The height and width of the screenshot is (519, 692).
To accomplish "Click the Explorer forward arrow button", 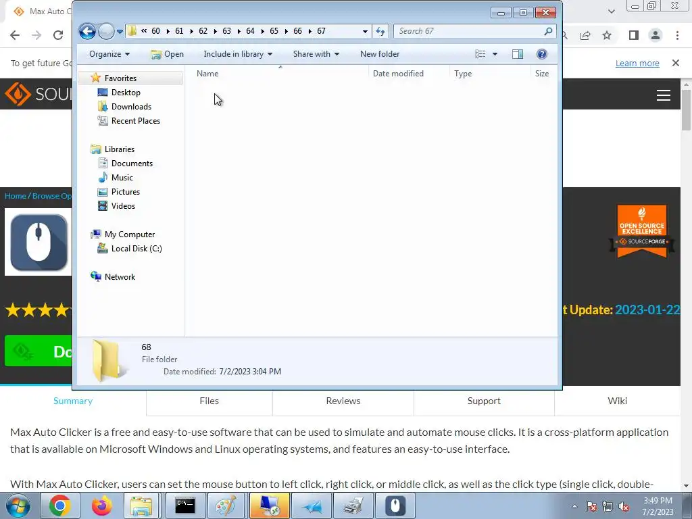I will 106,31.
